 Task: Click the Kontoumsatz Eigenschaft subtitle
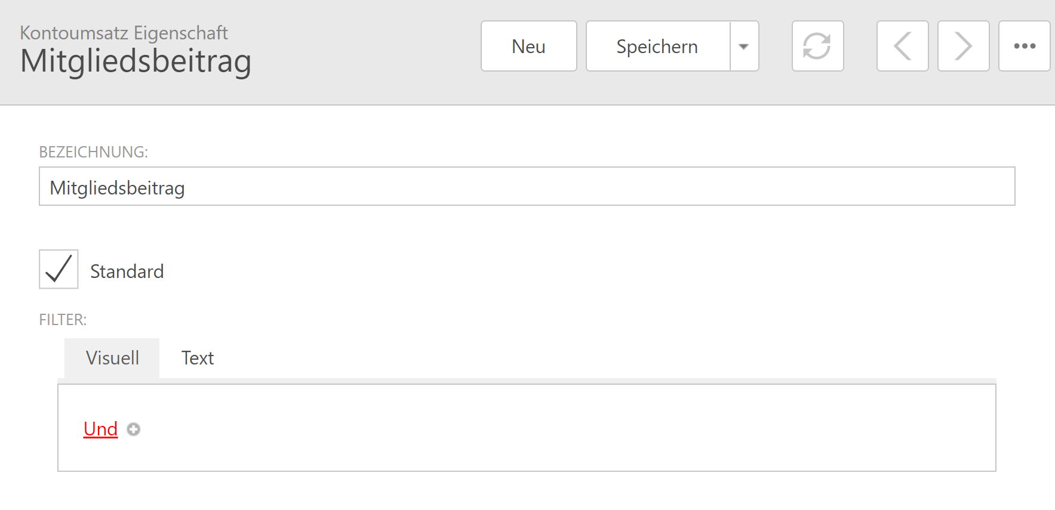(x=124, y=33)
